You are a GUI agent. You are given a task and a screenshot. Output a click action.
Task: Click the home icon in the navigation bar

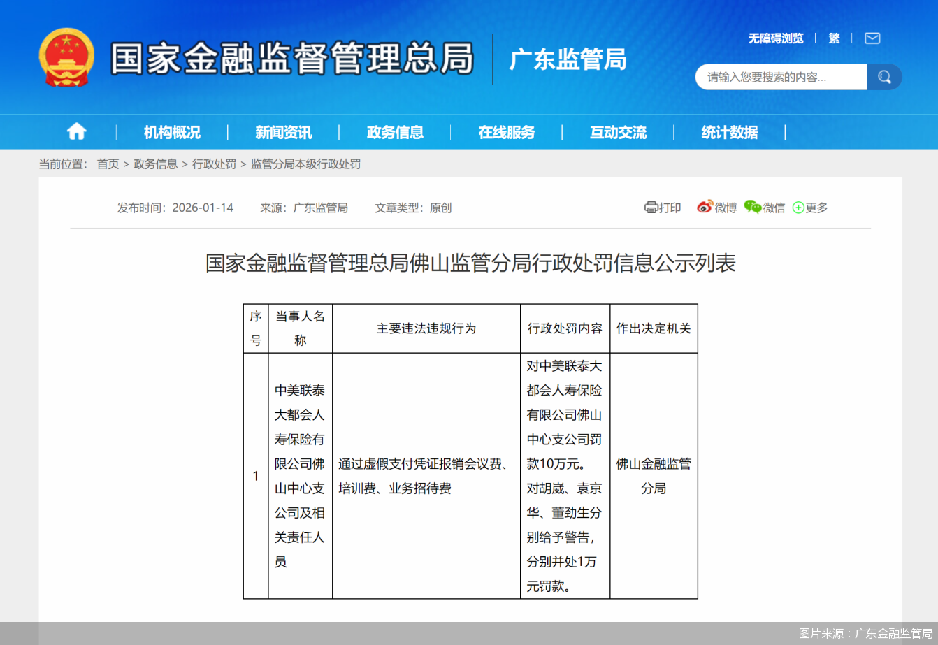click(x=76, y=131)
